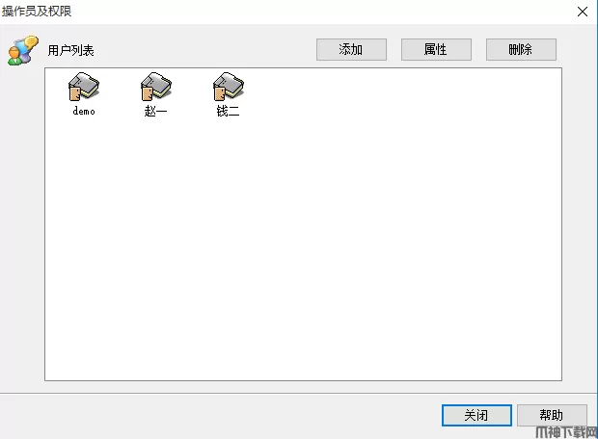Click the 添加 button to add user
The height and width of the screenshot is (439, 598).
351,49
